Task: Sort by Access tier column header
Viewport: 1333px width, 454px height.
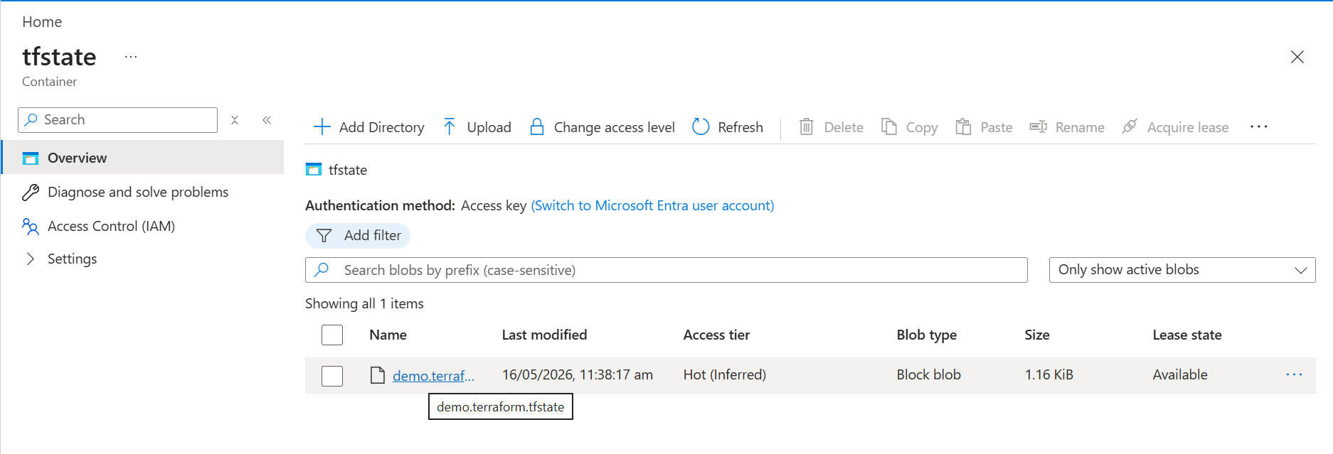Action: [x=716, y=335]
